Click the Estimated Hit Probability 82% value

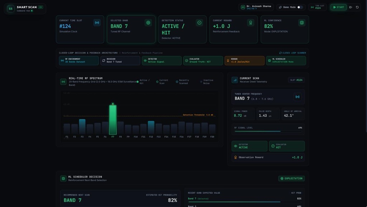(172, 200)
